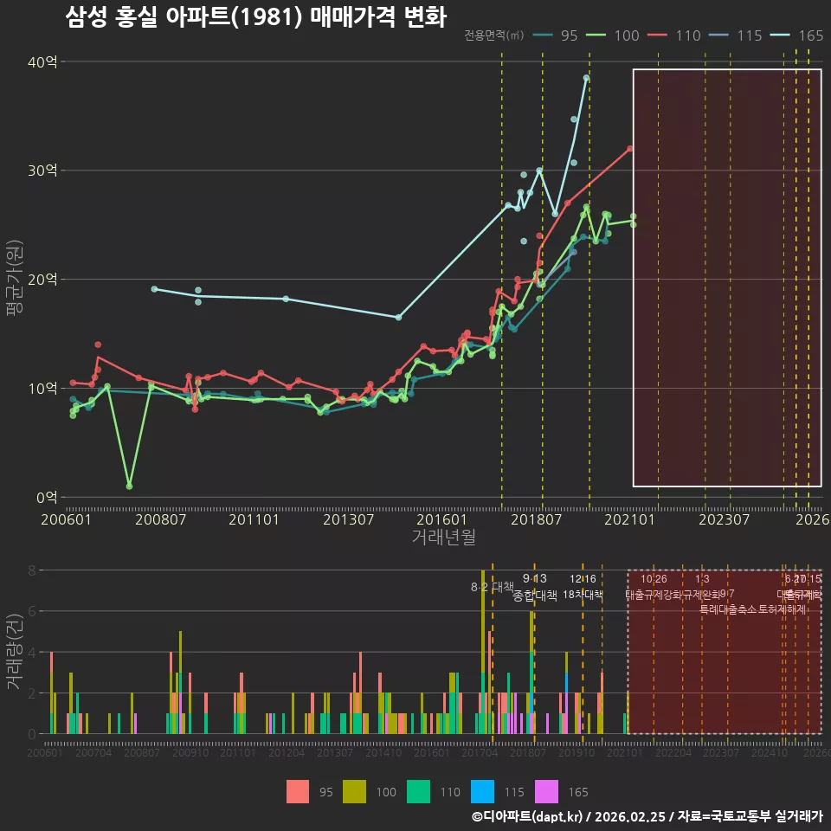Click the 9·13 종합대책 annotation label
This screenshot has height=831, width=831.
tap(535, 587)
